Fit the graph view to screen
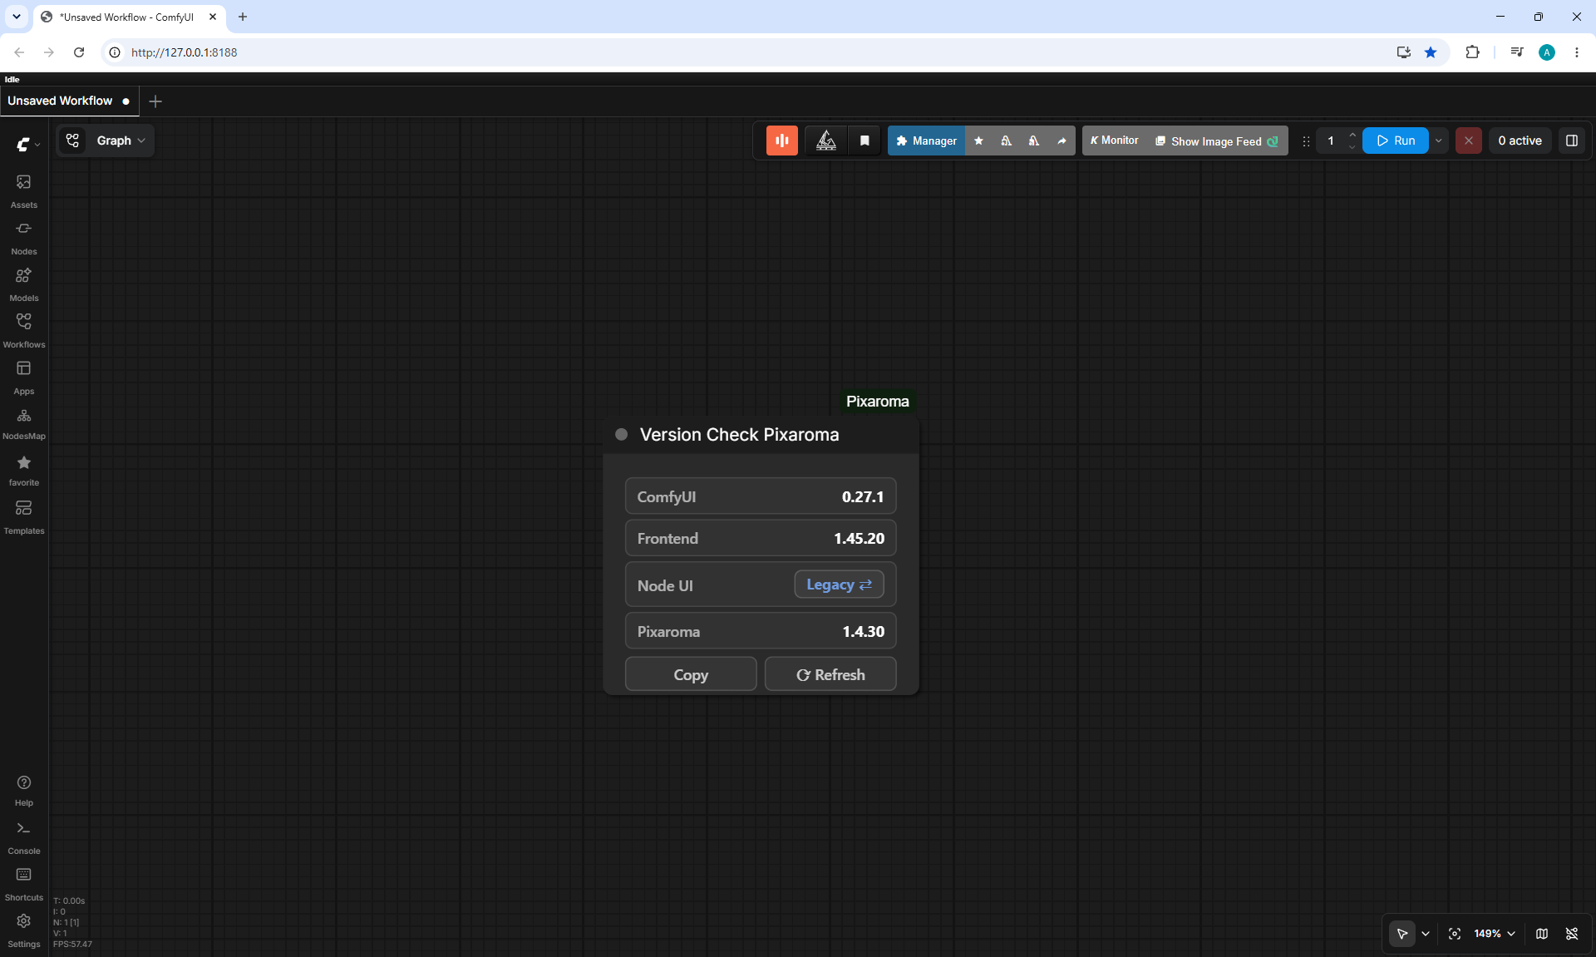The height and width of the screenshot is (957, 1596). [1455, 934]
